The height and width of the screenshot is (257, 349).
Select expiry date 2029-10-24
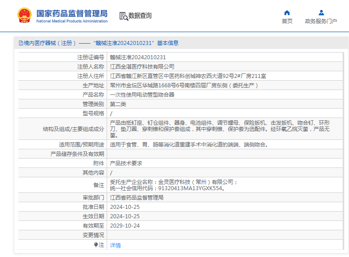tap(125, 225)
